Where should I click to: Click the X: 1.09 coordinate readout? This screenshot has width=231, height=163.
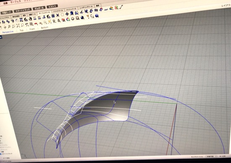tap(223, 156)
